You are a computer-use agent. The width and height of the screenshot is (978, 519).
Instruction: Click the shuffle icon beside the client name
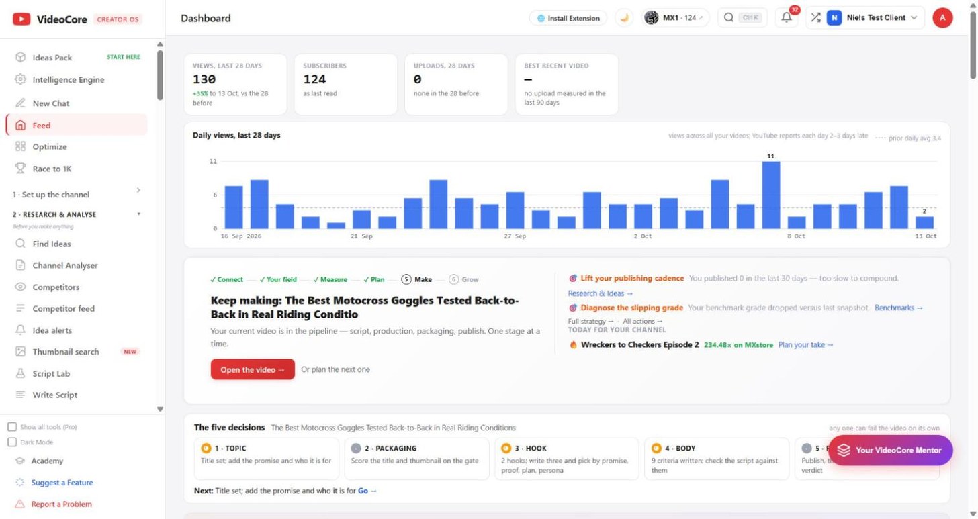tap(815, 18)
